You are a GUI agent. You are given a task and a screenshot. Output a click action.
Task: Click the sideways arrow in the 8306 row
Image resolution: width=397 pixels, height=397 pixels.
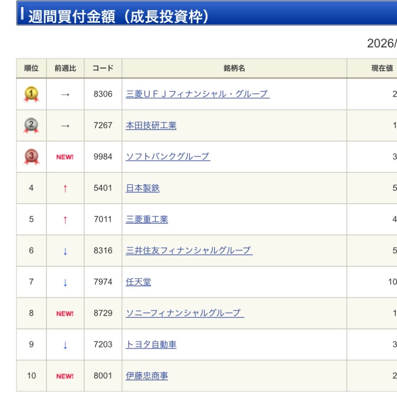pyautogui.click(x=65, y=95)
